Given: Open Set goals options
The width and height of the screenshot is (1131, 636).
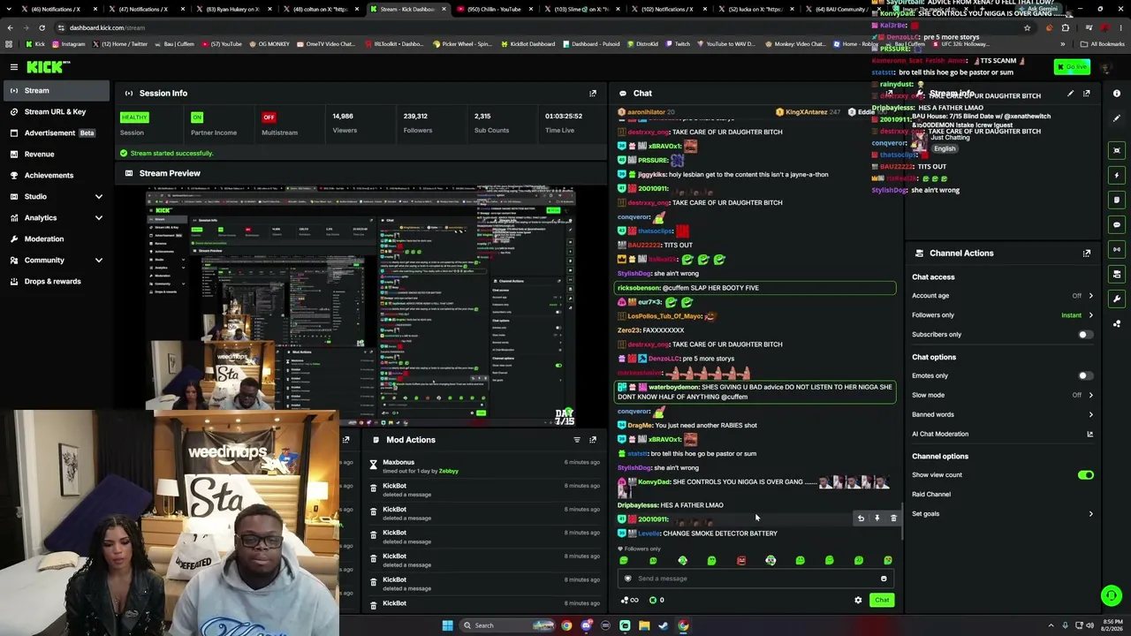Looking at the screenshot, I should click(x=1003, y=514).
